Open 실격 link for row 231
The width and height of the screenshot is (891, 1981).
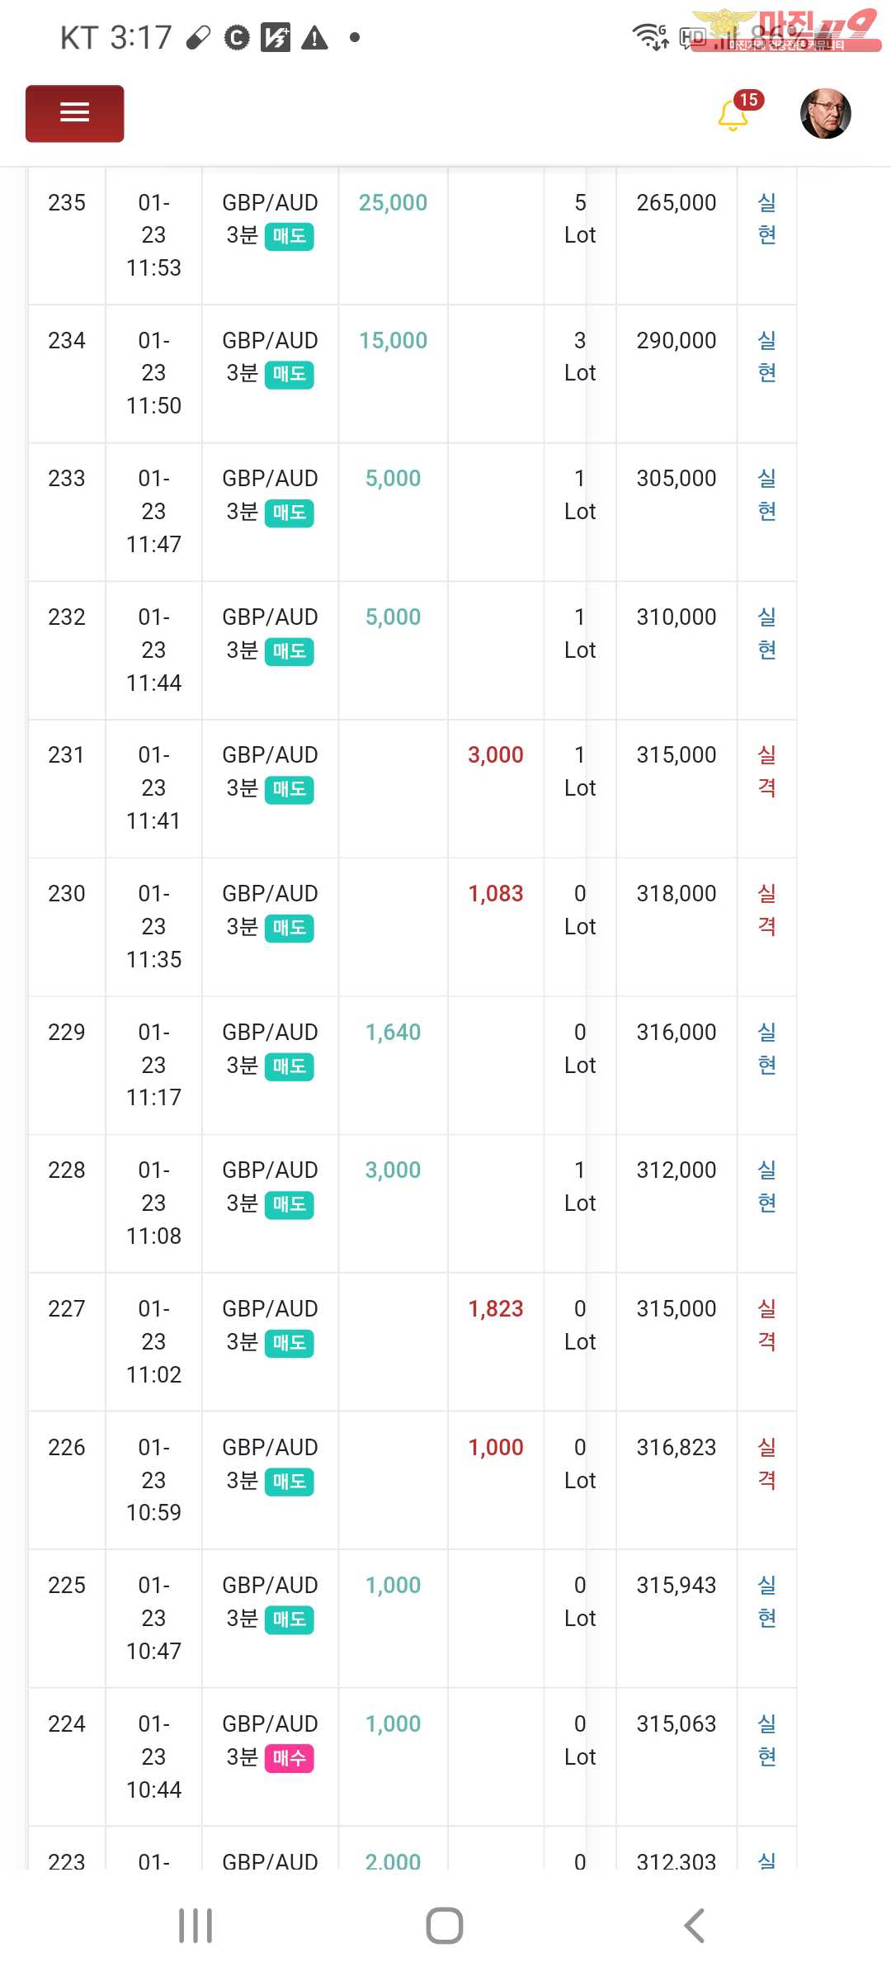766,771
